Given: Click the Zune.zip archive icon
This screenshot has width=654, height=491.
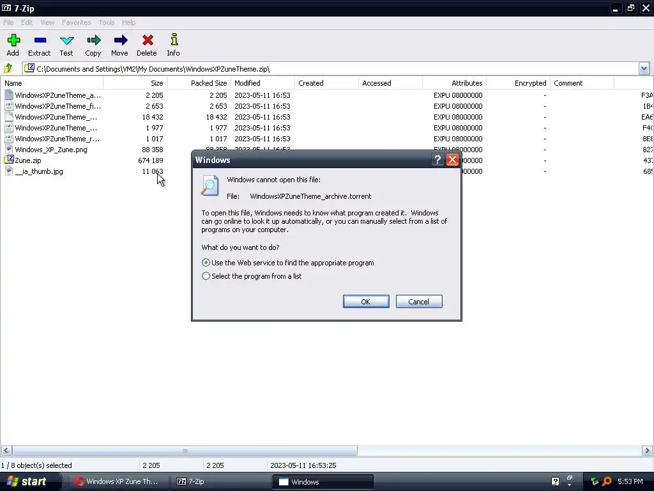Looking at the screenshot, I should coord(9,159).
